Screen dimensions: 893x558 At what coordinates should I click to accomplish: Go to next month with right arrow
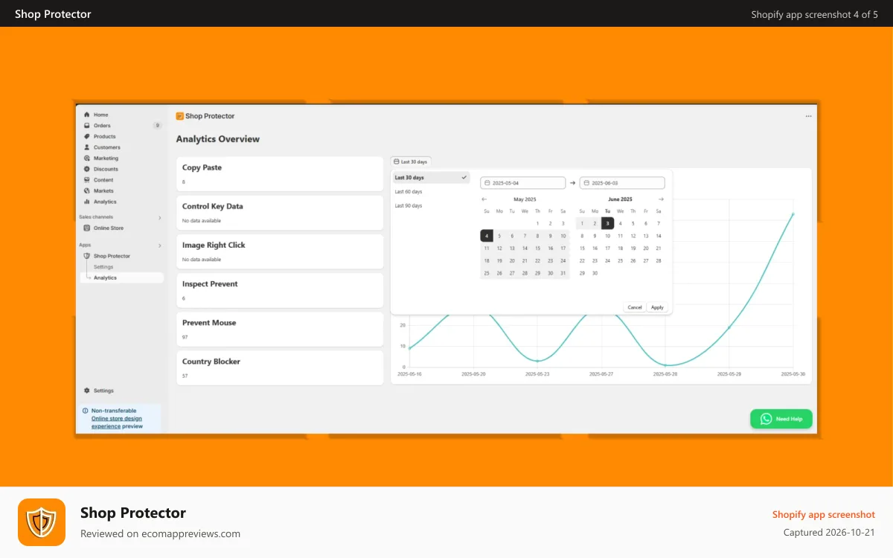coord(661,199)
